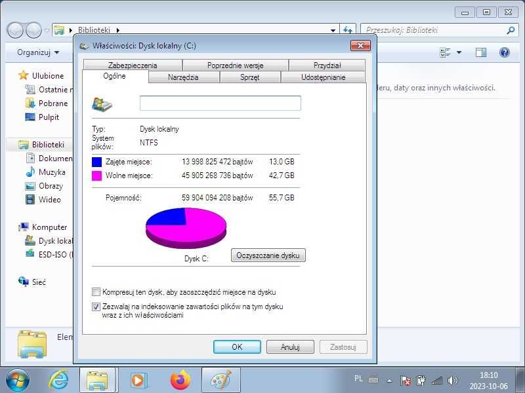Open the Obrazy library

44,186
